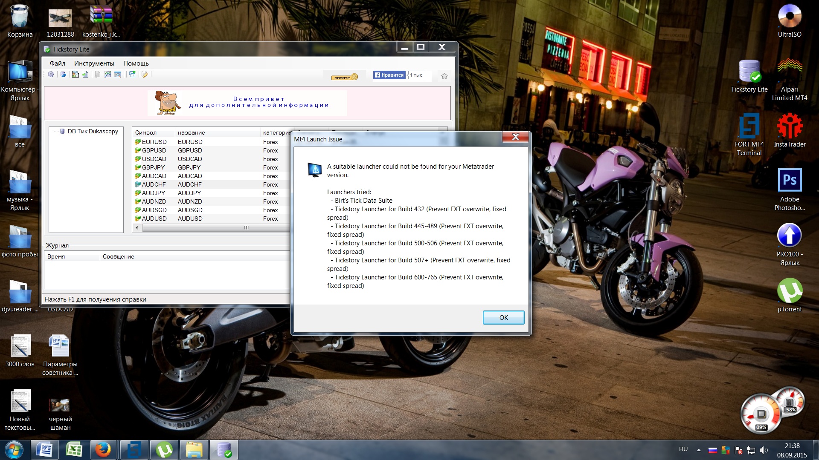Select the PRO100 - Ярлык desktop icon
819x460 pixels.
coord(790,245)
